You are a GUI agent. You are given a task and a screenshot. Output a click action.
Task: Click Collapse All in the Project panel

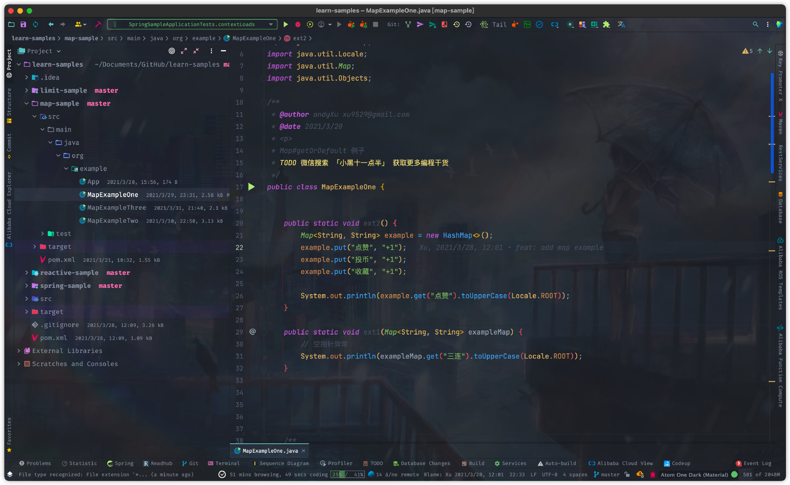(196, 51)
